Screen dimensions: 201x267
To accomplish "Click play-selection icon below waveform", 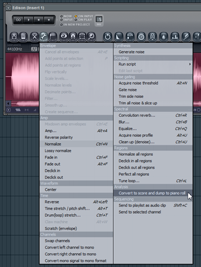I will (8, 110).
